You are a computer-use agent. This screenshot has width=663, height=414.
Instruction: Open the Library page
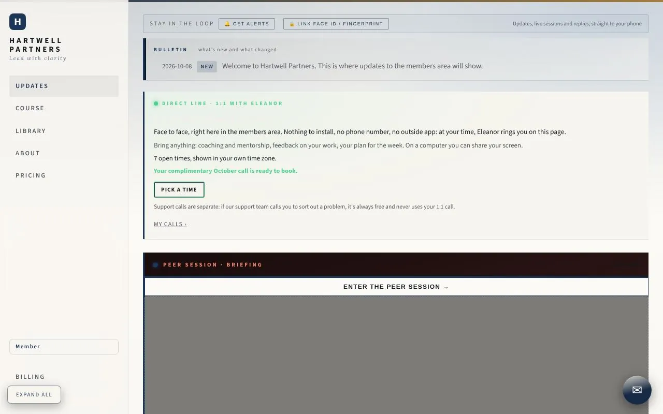click(x=64, y=131)
